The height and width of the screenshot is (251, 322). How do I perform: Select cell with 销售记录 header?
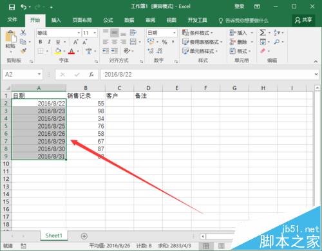tap(86, 96)
